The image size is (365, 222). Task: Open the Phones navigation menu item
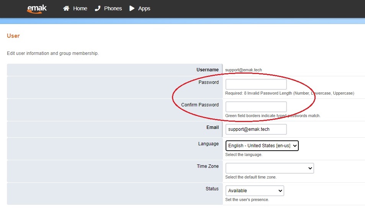click(112, 8)
